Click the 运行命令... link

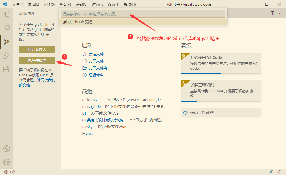pyautogui.click(x=97, y=75)
